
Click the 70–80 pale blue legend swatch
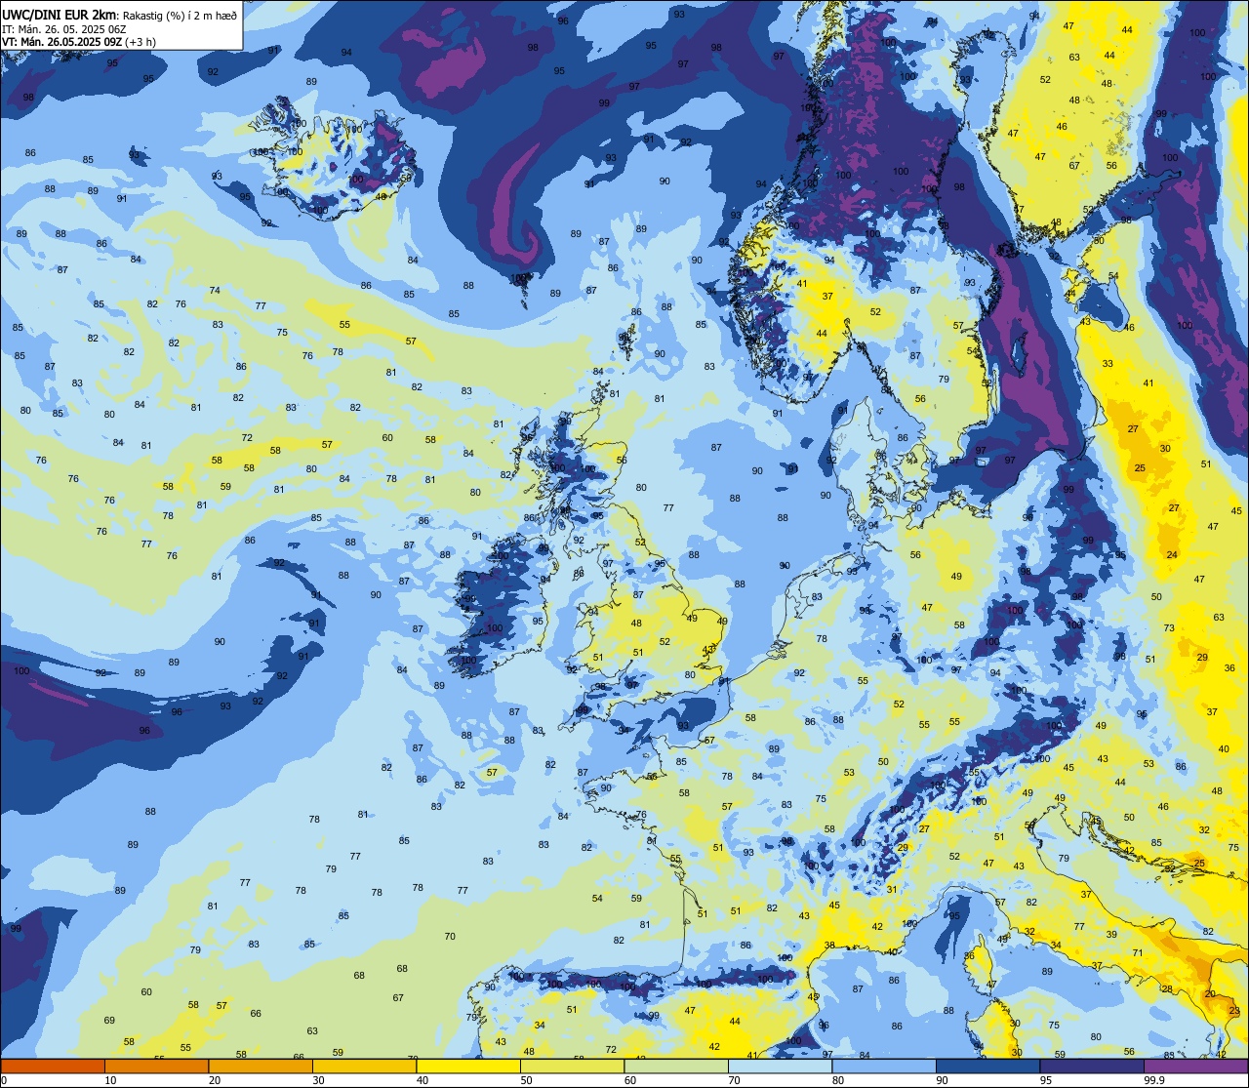[x=780, y=1067]
